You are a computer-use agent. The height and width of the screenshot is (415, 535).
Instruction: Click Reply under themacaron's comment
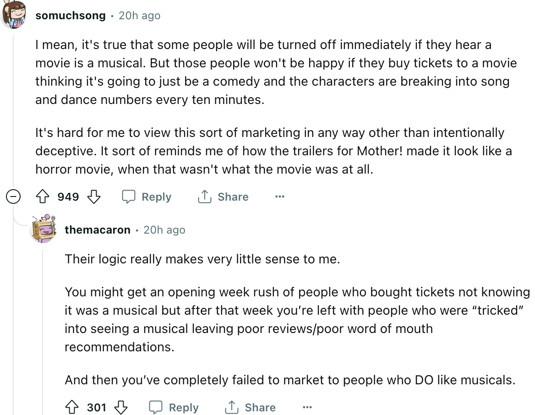(x=175, y=407)
